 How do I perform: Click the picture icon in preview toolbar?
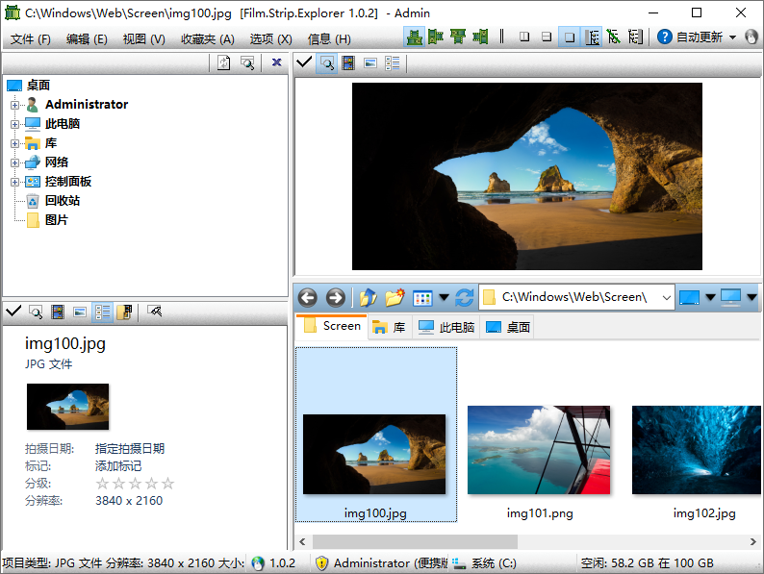[370, 62]
